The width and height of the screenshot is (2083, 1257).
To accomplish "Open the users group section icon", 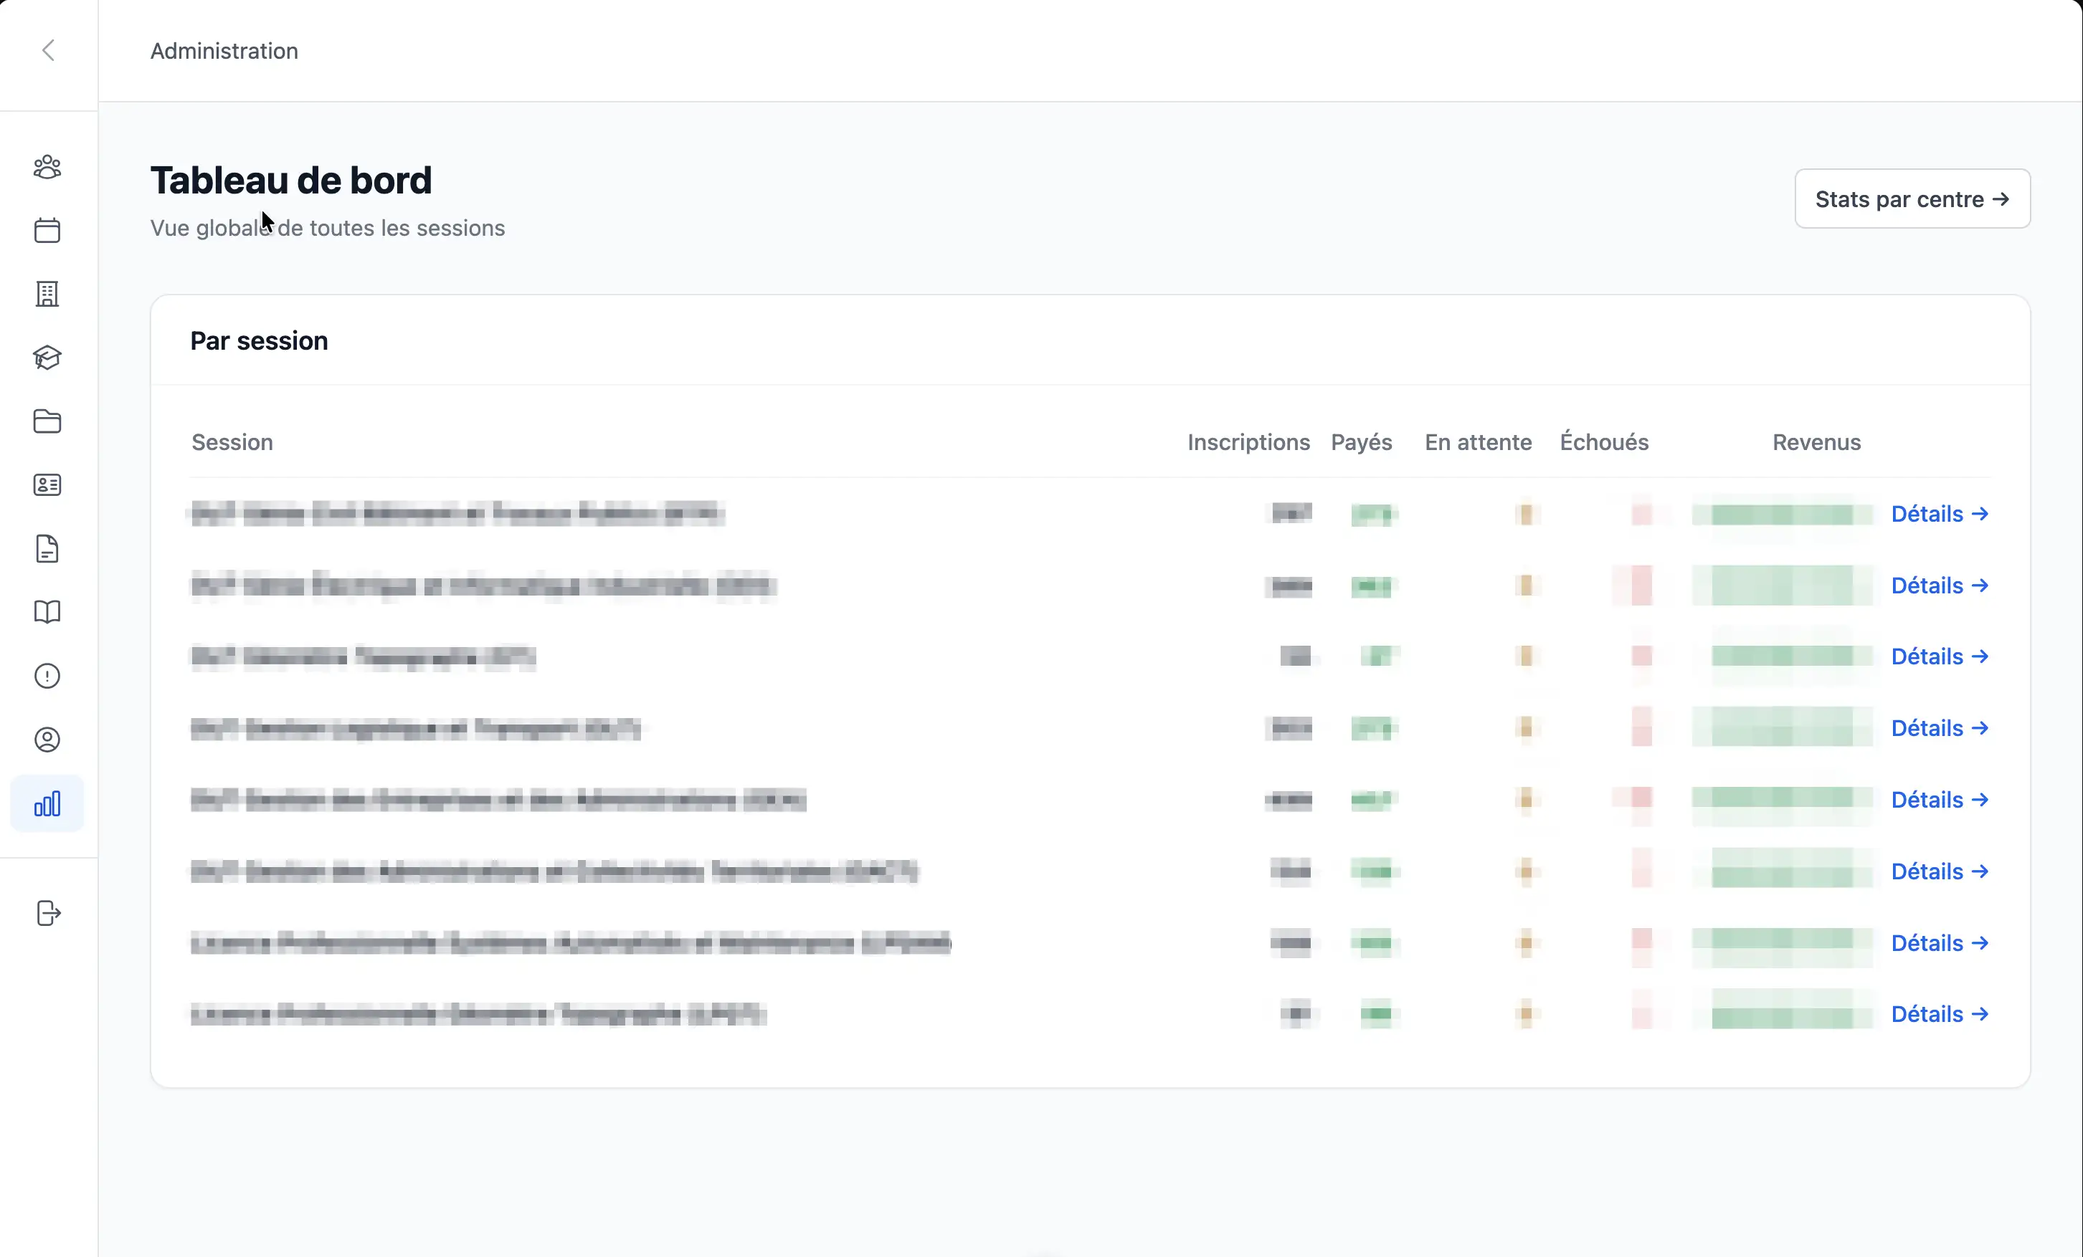I will coord(47,167).
